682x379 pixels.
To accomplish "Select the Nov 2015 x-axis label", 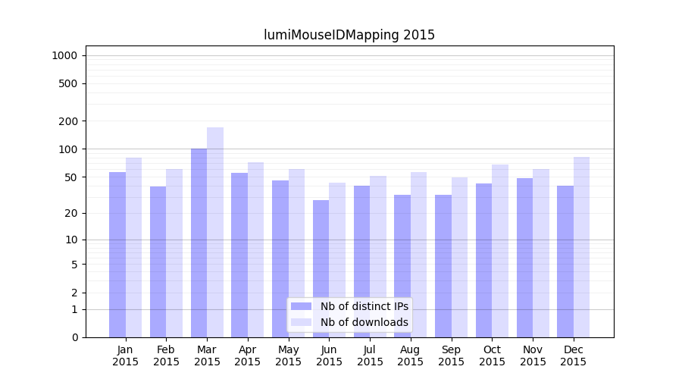I will (533, 356).
